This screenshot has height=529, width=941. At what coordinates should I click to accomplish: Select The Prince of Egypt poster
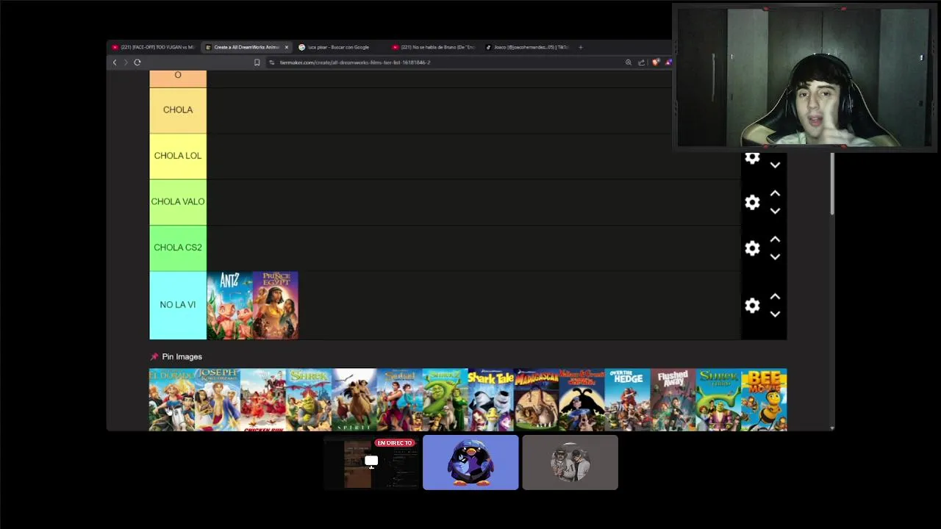point(275,306)
